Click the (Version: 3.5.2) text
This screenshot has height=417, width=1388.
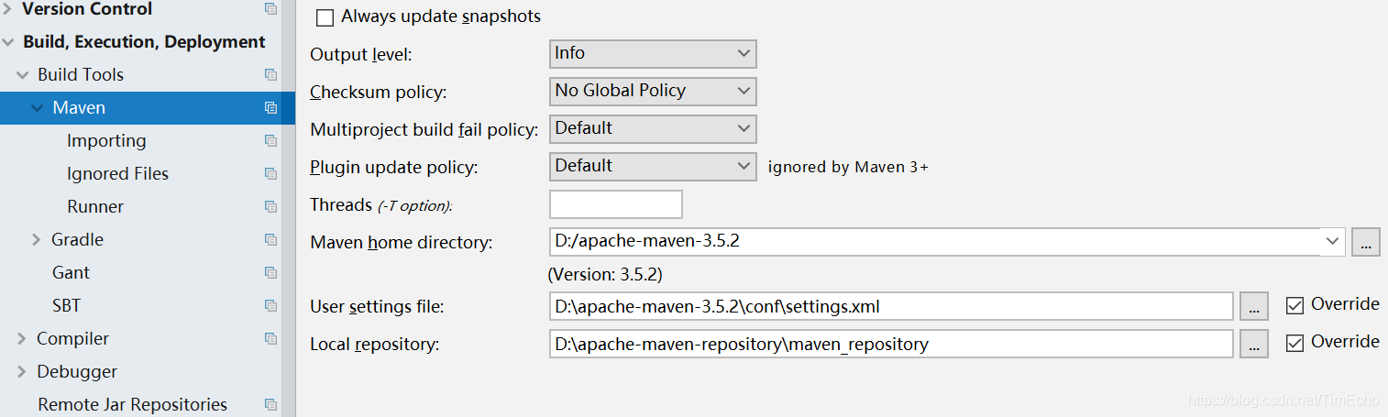pos(605,274)
